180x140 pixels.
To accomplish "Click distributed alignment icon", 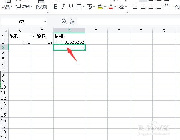I will point(167,7).
